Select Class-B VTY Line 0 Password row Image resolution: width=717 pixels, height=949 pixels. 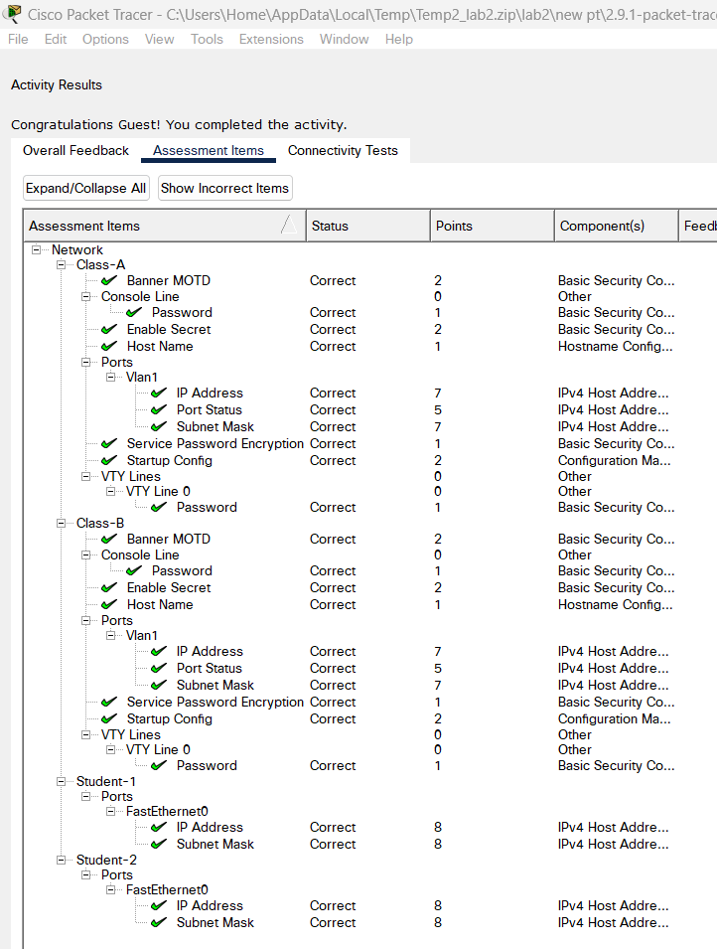pos(369,765)
